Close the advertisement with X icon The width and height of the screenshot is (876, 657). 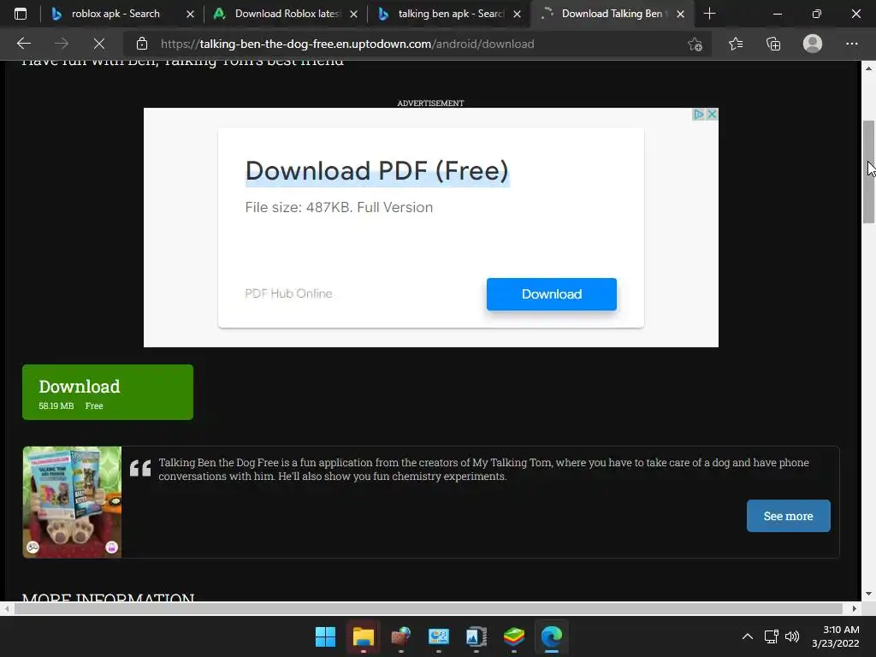pos(712,115)
